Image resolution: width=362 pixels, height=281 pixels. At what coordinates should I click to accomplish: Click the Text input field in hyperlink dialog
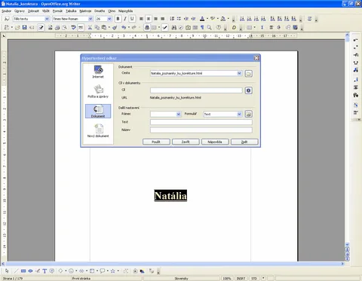tap(201, 122)
